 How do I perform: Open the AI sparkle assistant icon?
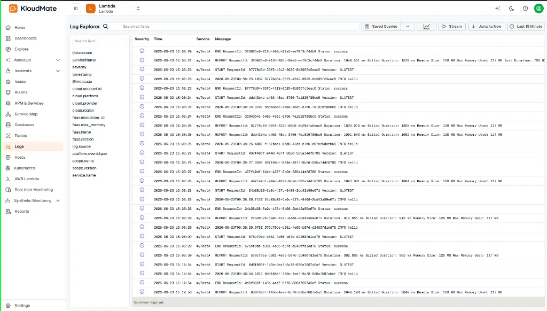(497, 9)
